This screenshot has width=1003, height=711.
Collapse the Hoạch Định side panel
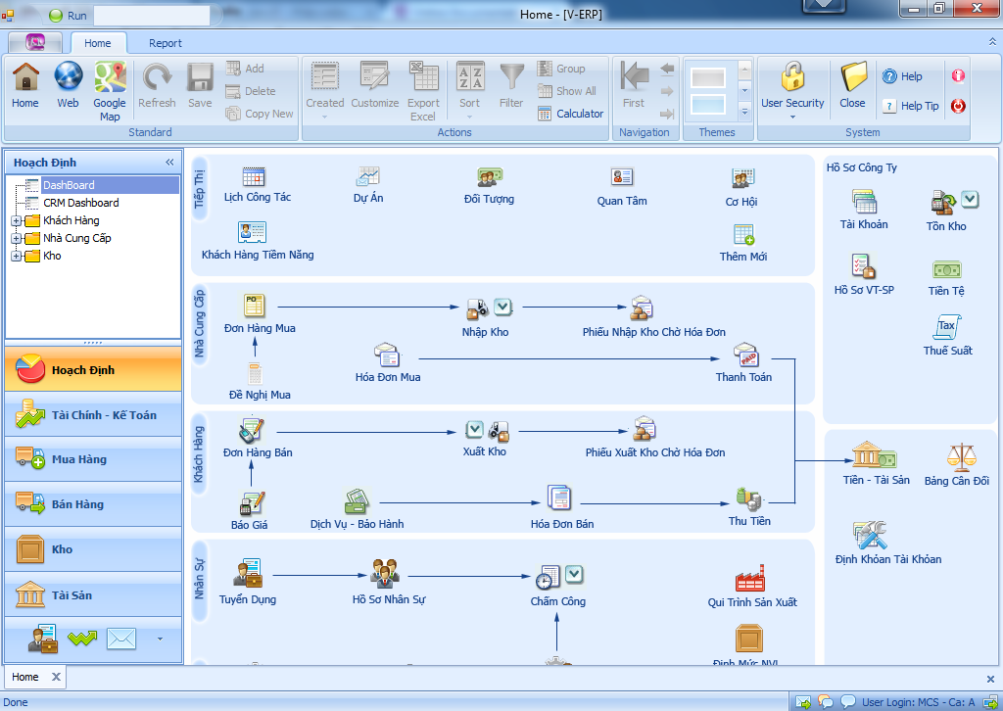coord(169,163)
